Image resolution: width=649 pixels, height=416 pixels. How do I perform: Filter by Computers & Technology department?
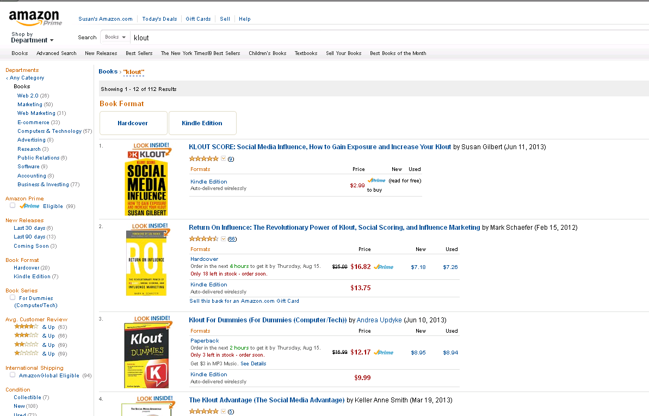pyautogui.click(x=50, y=131)
